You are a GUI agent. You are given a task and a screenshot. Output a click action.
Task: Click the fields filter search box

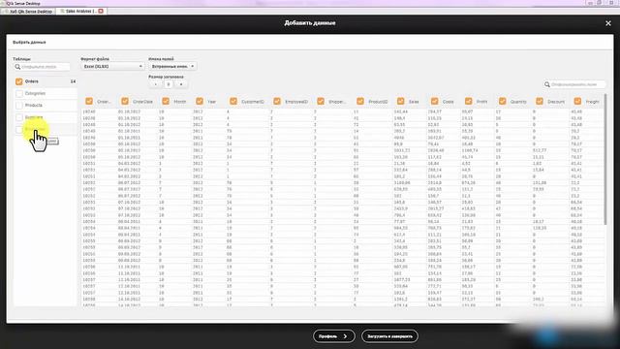[x=574, y=84]
